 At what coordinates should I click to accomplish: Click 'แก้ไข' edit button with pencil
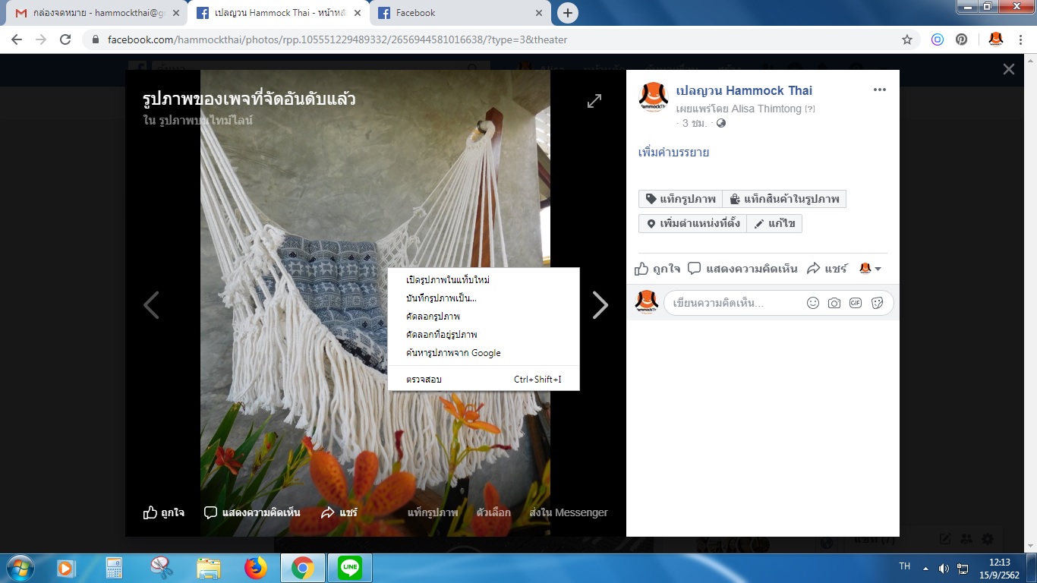774,224
